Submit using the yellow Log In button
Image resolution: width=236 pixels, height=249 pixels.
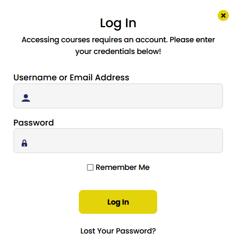118,202
